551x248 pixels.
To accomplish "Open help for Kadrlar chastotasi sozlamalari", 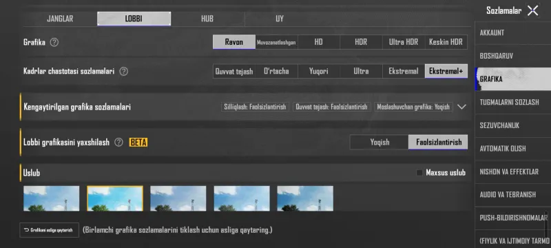I will pyautogui.click(x=123, y=72).
